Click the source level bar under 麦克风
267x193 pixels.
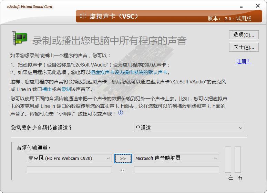pos(69,170)
